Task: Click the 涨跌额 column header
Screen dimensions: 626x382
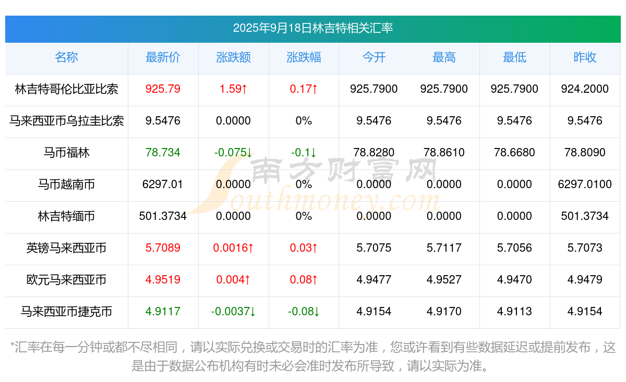Action: pyautogui.click(x=233, y=57)
